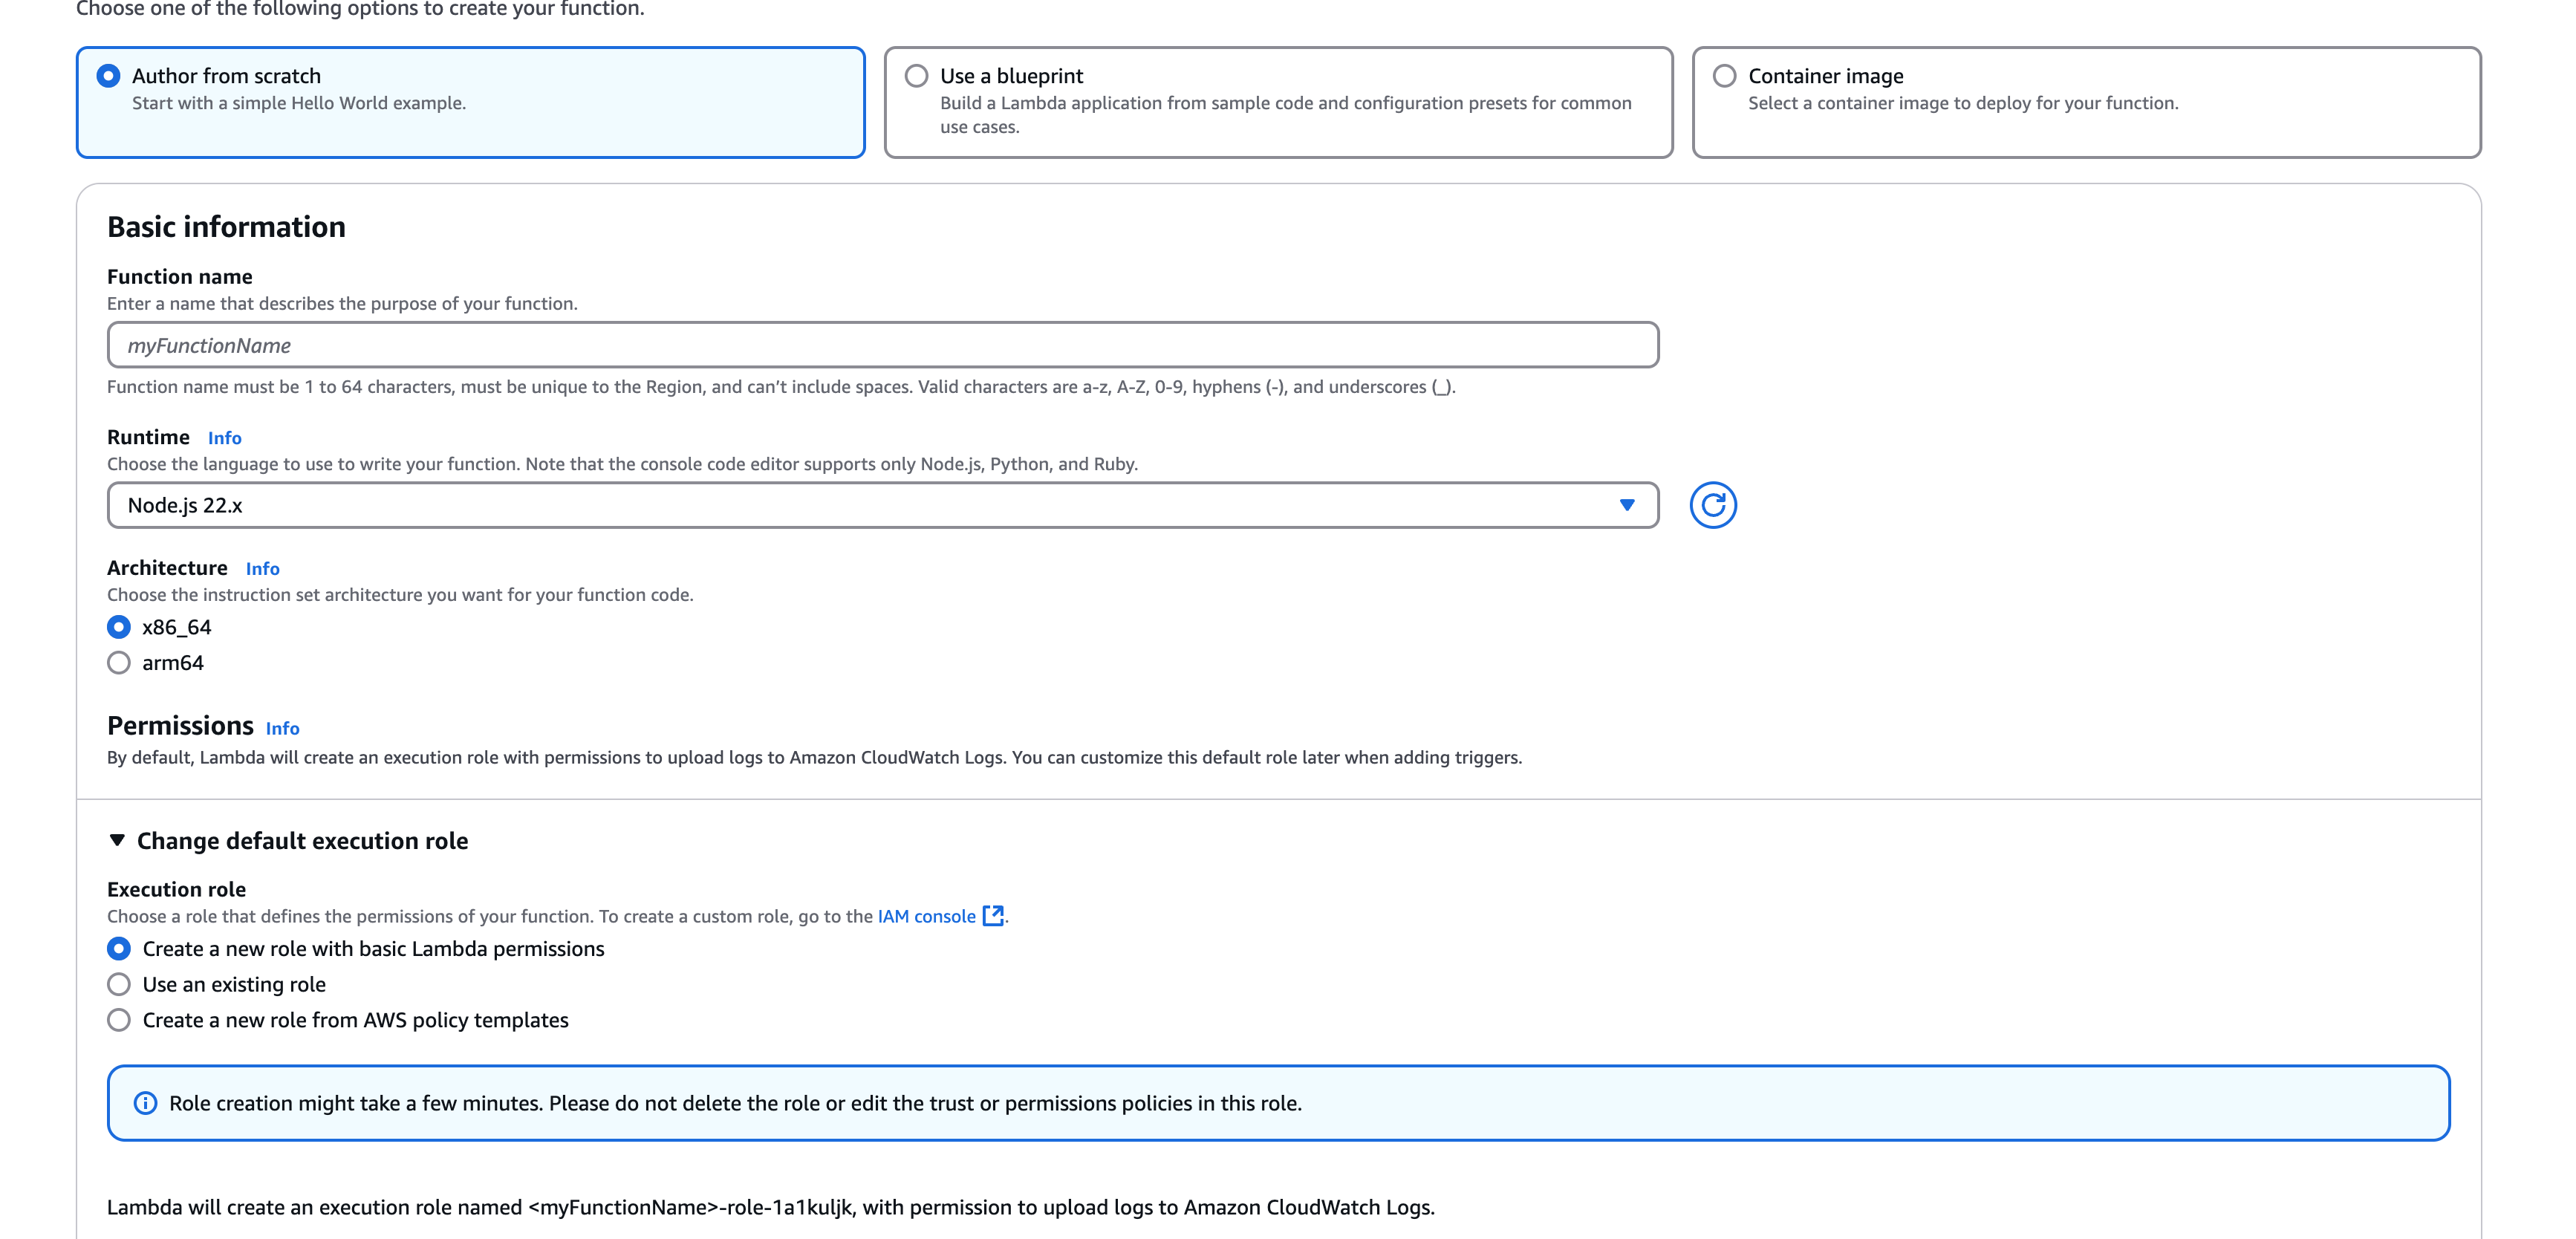This screenshot has height=1239, width=2576.
Task: Open the Runtime dropdown showing Node.js 22.x
Action: pos(860,505)
